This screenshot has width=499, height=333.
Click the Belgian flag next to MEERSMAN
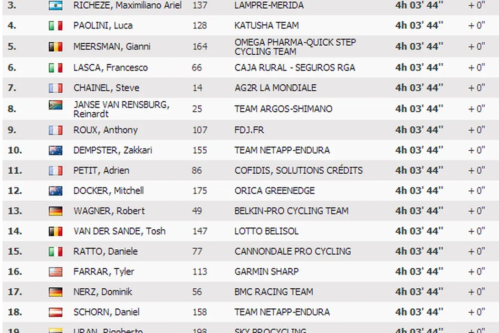pyautogui.click(x=56, y=47)
